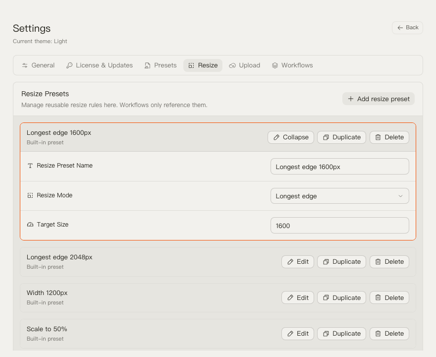Open the Presets tab
This screenshot has width=436, height=357.
point(161,65)
